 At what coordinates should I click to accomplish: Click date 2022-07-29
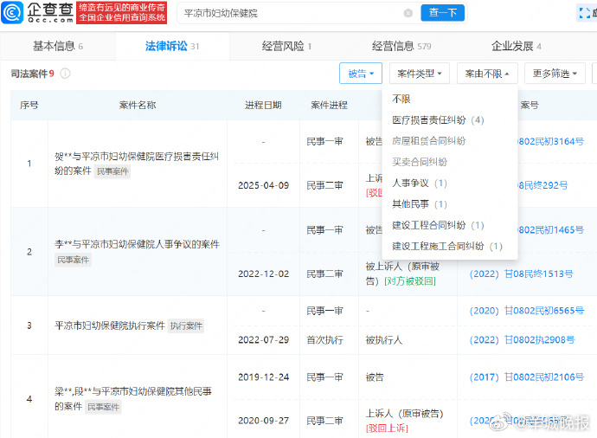point(264,339)
